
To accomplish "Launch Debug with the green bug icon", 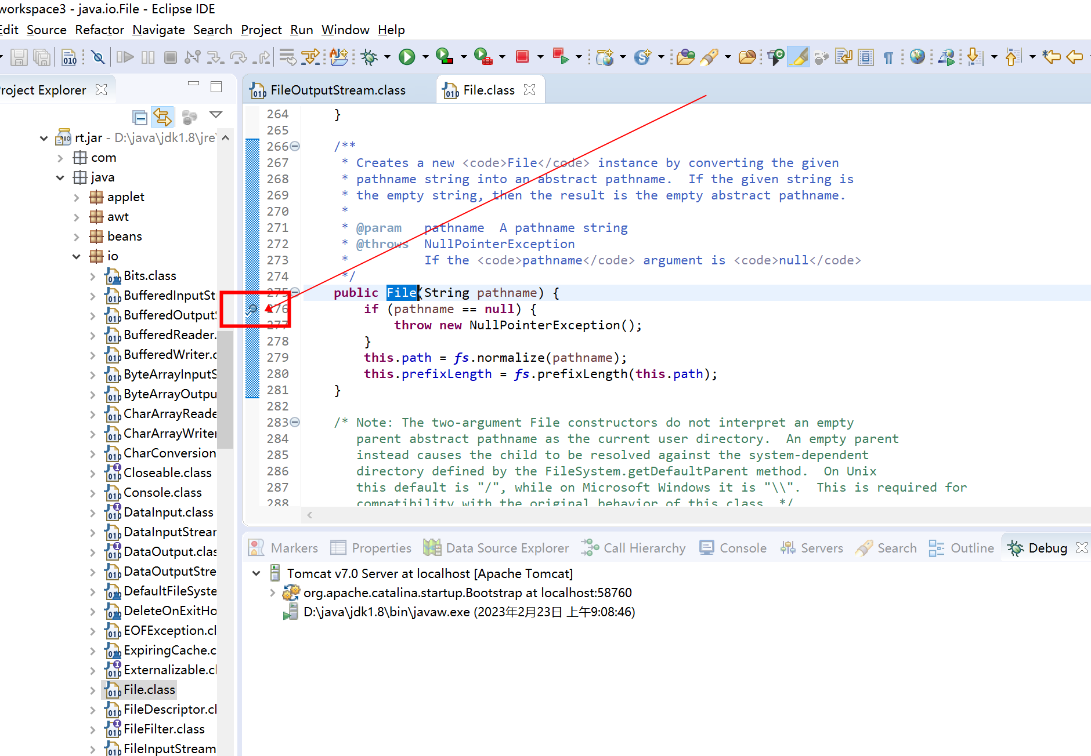I will pyautogui.click(x=369, y=57).
